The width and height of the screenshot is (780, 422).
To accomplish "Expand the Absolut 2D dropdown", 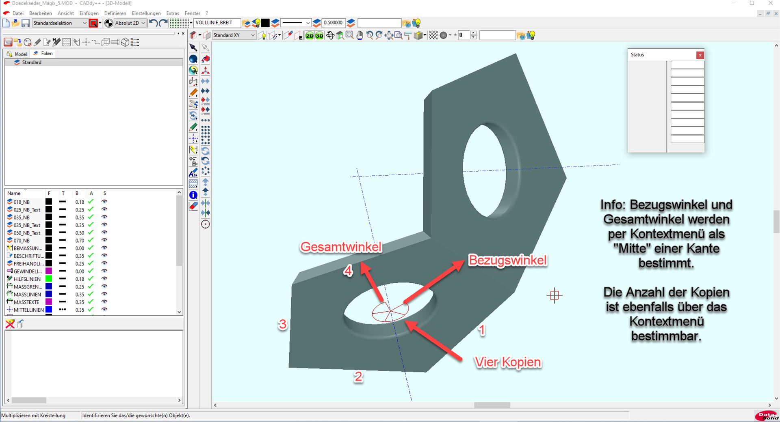I will 143,23.
